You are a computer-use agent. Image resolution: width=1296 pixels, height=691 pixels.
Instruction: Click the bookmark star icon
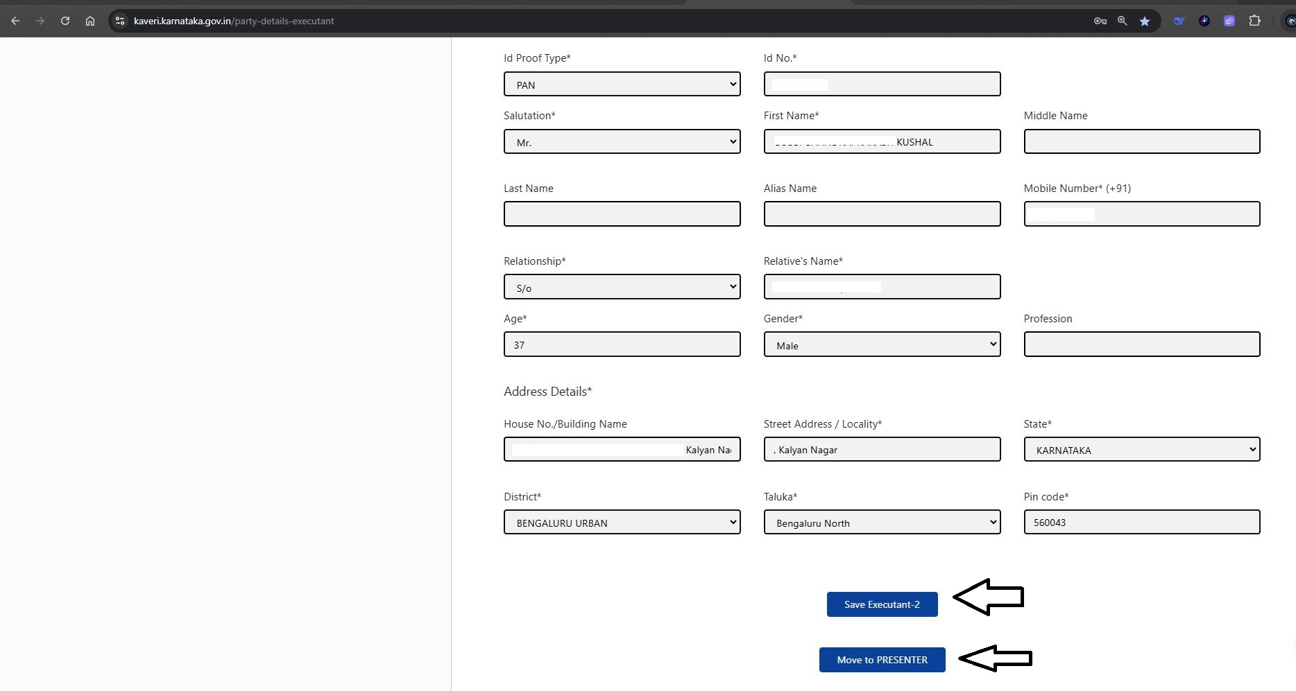1145,21
